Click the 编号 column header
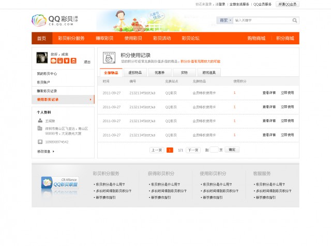The width and height of the screenshot is (331, 246). (x=133, y=81)
